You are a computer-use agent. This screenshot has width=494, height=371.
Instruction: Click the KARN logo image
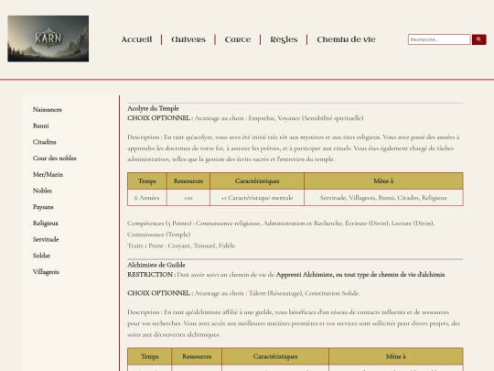48,38
